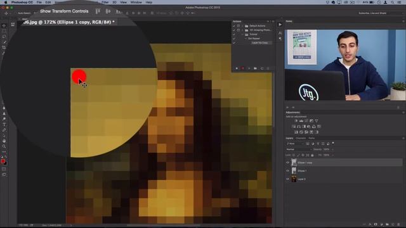
Task: Hide the Layer 0 layer
Action: [x=287, y=179]
